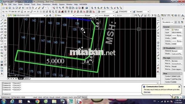Select the Rectangle draw tool
Image resolution: width=185 pixels, height=104 pixels.
click(2, 32)
